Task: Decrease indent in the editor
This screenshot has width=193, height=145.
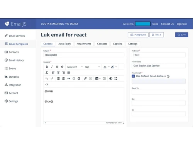Action: click(x=74, y=78)
